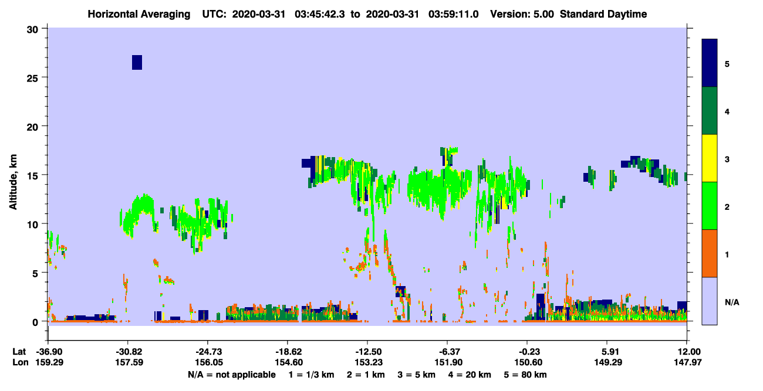The image size is (763, 391).
Task: Click the 'Lat' row header
Action: pos(19,352)
